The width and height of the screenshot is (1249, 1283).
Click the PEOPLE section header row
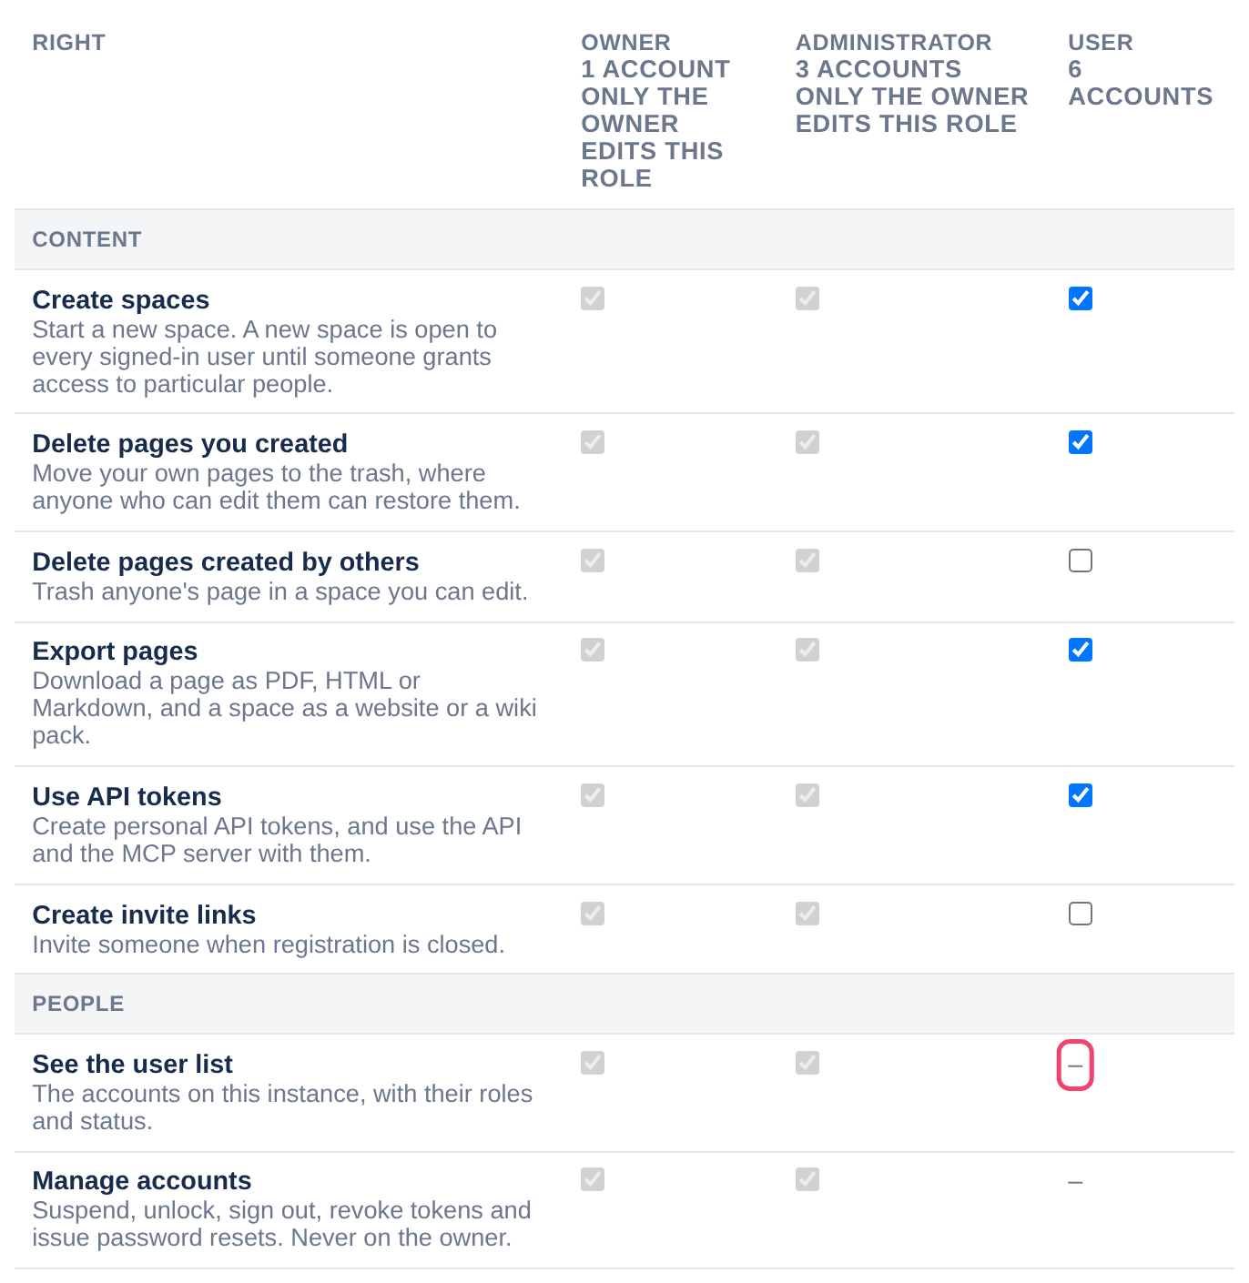624,1004
